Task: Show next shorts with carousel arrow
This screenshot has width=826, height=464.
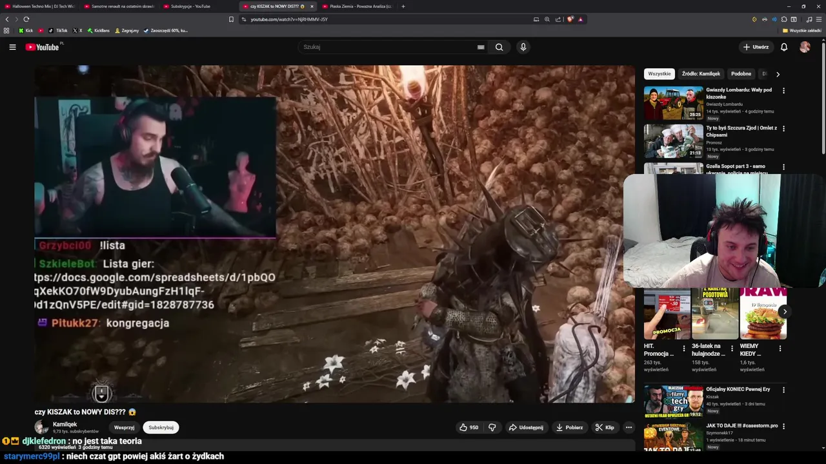Action: 785,312
